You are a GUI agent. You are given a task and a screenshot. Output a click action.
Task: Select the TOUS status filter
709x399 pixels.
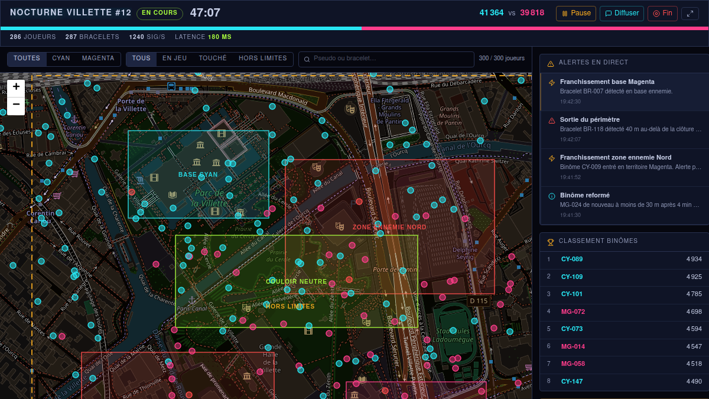(142, 59)
